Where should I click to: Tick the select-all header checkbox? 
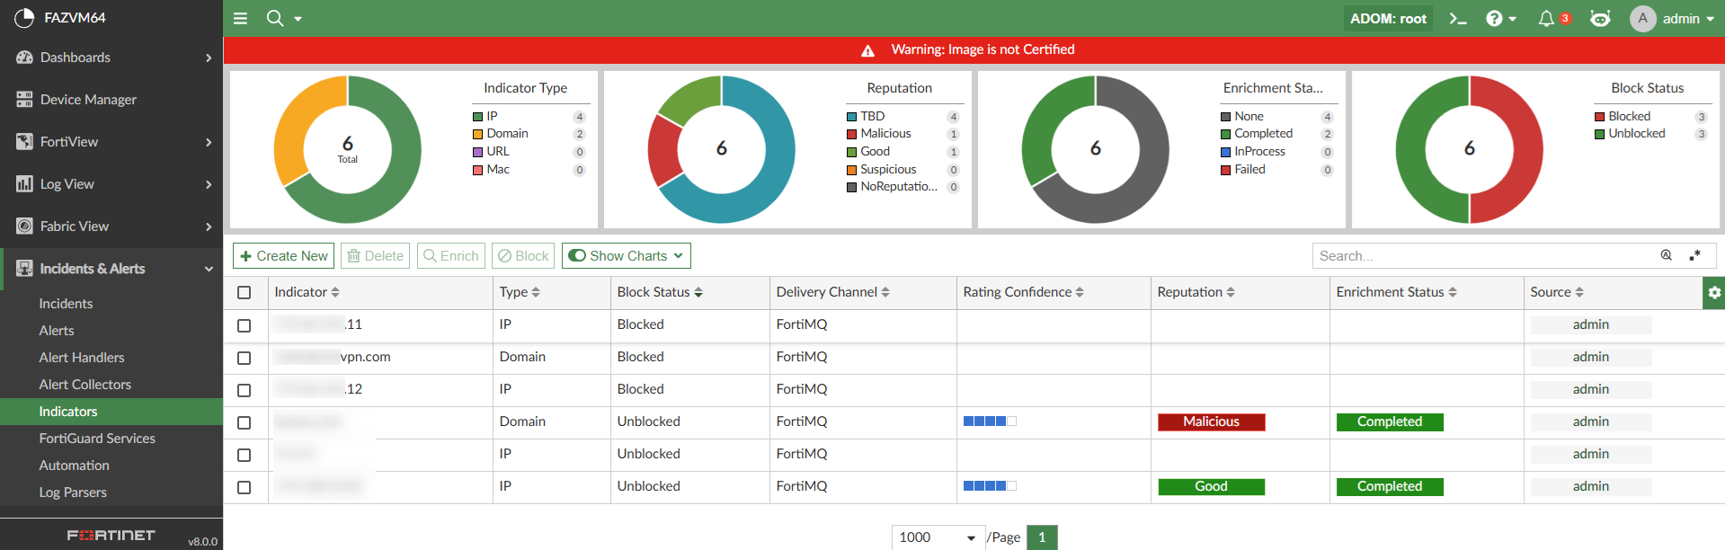[x=244, y=293]
